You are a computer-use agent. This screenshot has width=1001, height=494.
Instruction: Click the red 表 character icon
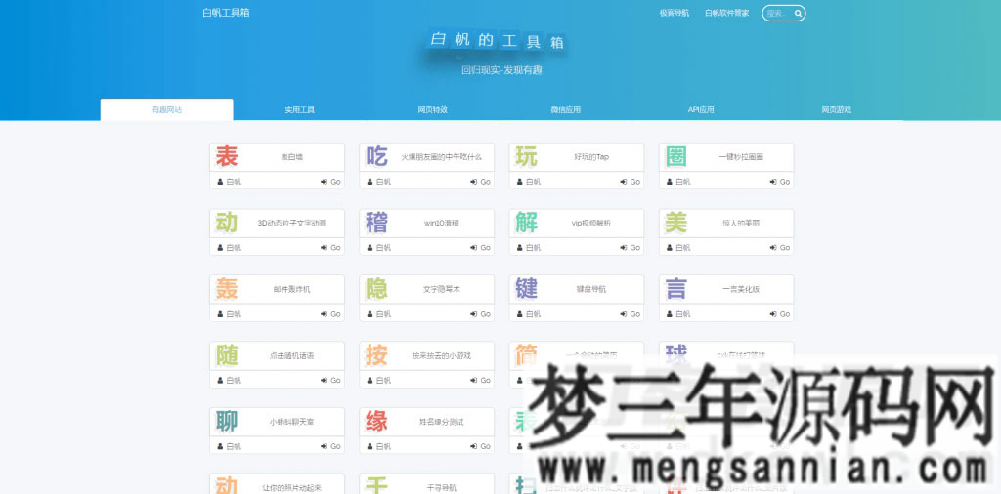(x=226, y=156)
